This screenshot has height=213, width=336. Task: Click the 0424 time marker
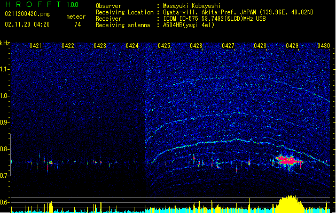click(x=132, y=46)
